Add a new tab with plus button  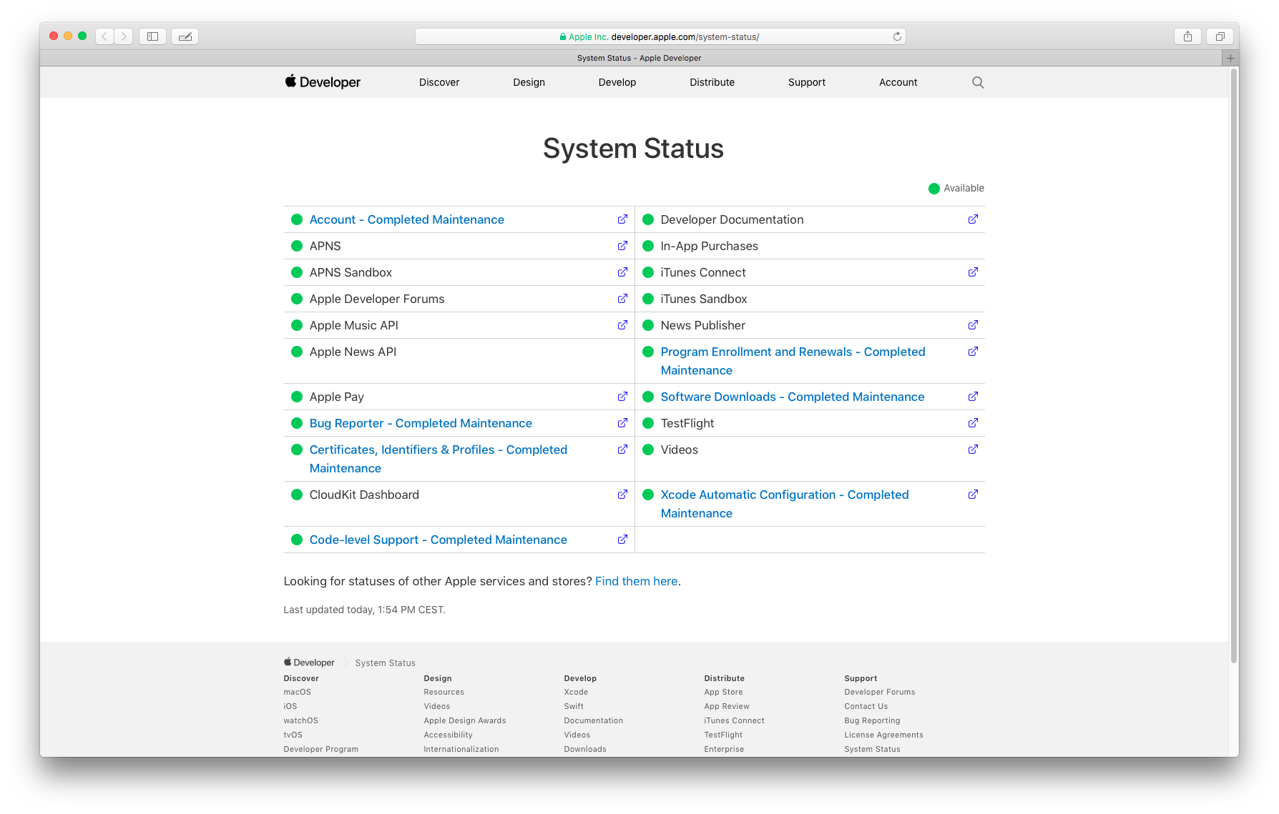click(1230, 58)
